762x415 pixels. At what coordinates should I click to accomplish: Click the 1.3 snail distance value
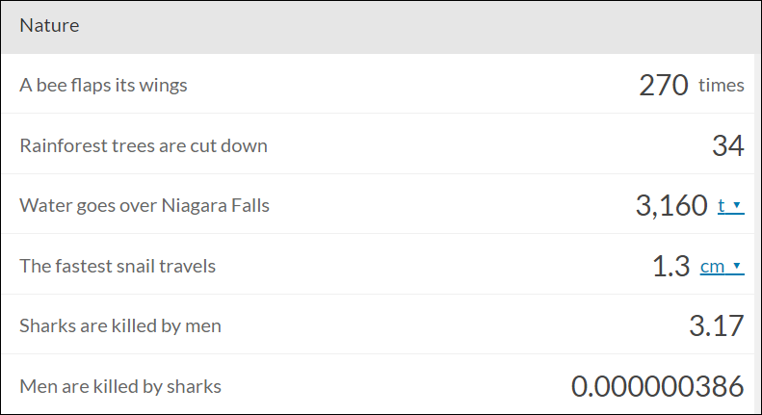pyautogui.click(x=670, y=267)
